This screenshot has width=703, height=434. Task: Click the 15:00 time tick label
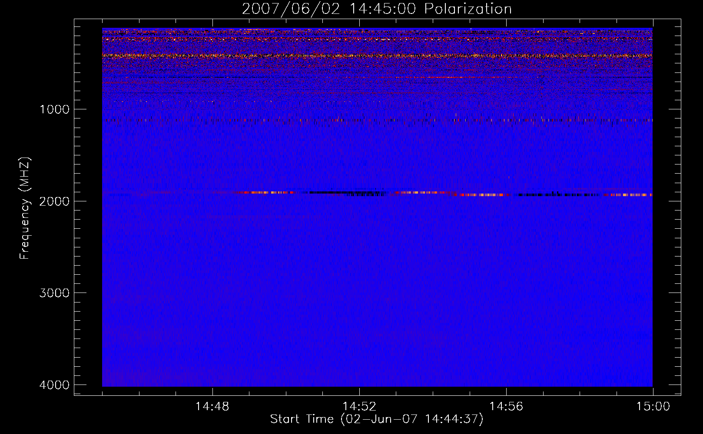(653, 407)
